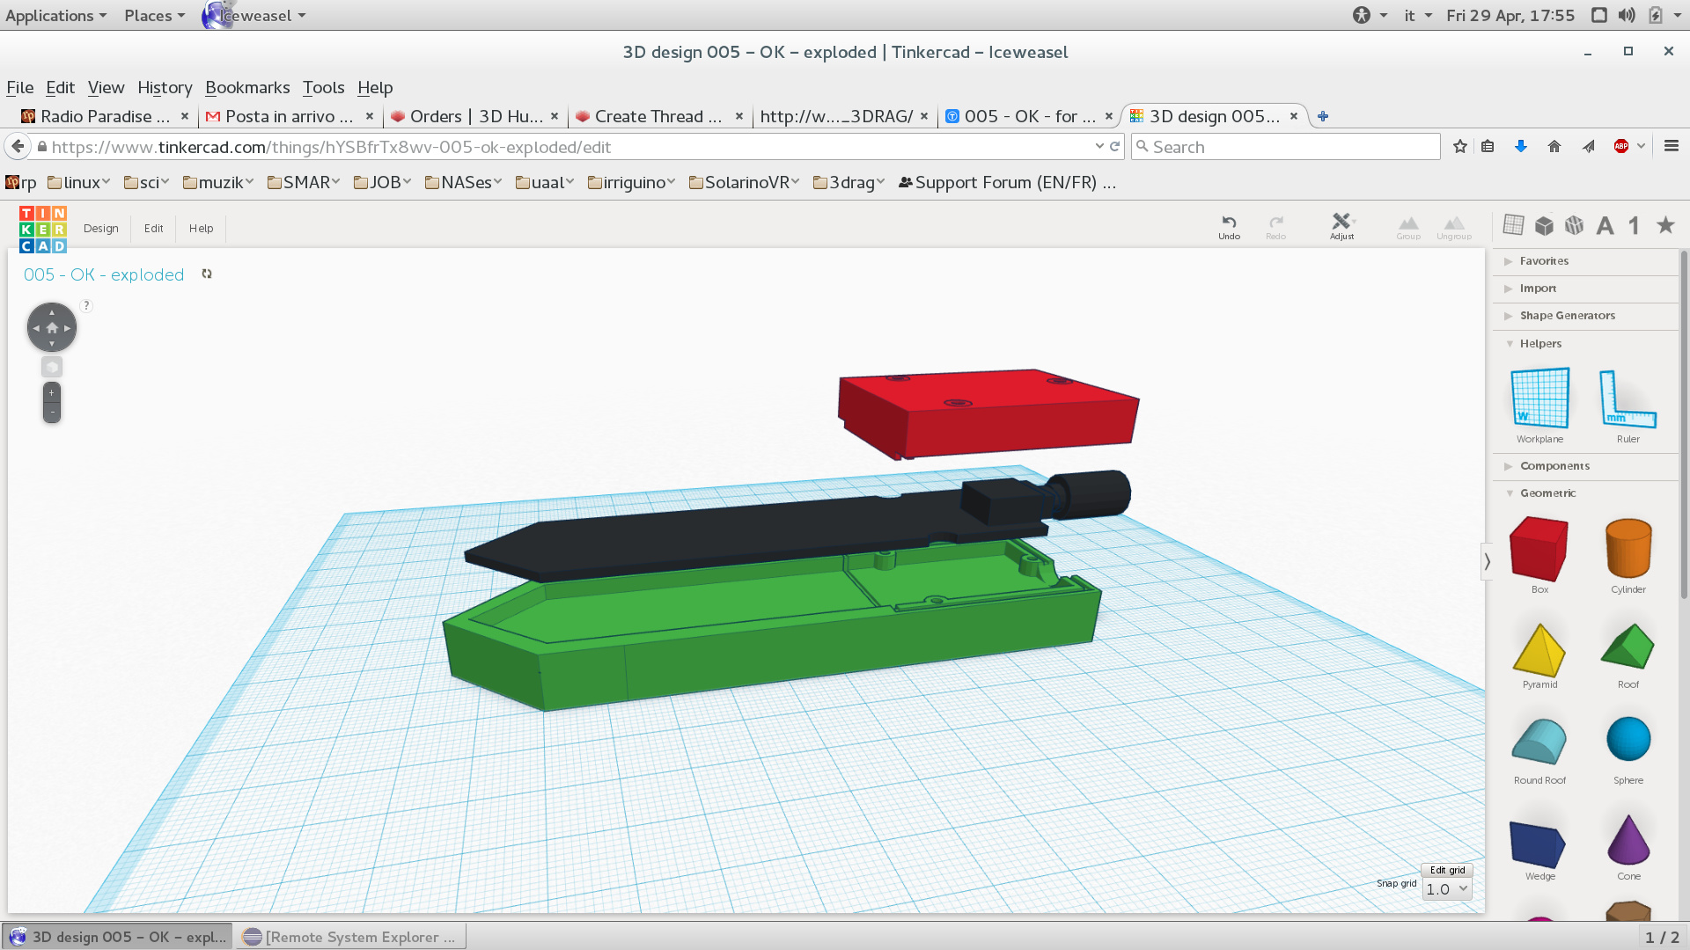Screen dimensions: 1690x950
Task: Toggle orthographic view cube button
Action: click(x=52, y=367)
